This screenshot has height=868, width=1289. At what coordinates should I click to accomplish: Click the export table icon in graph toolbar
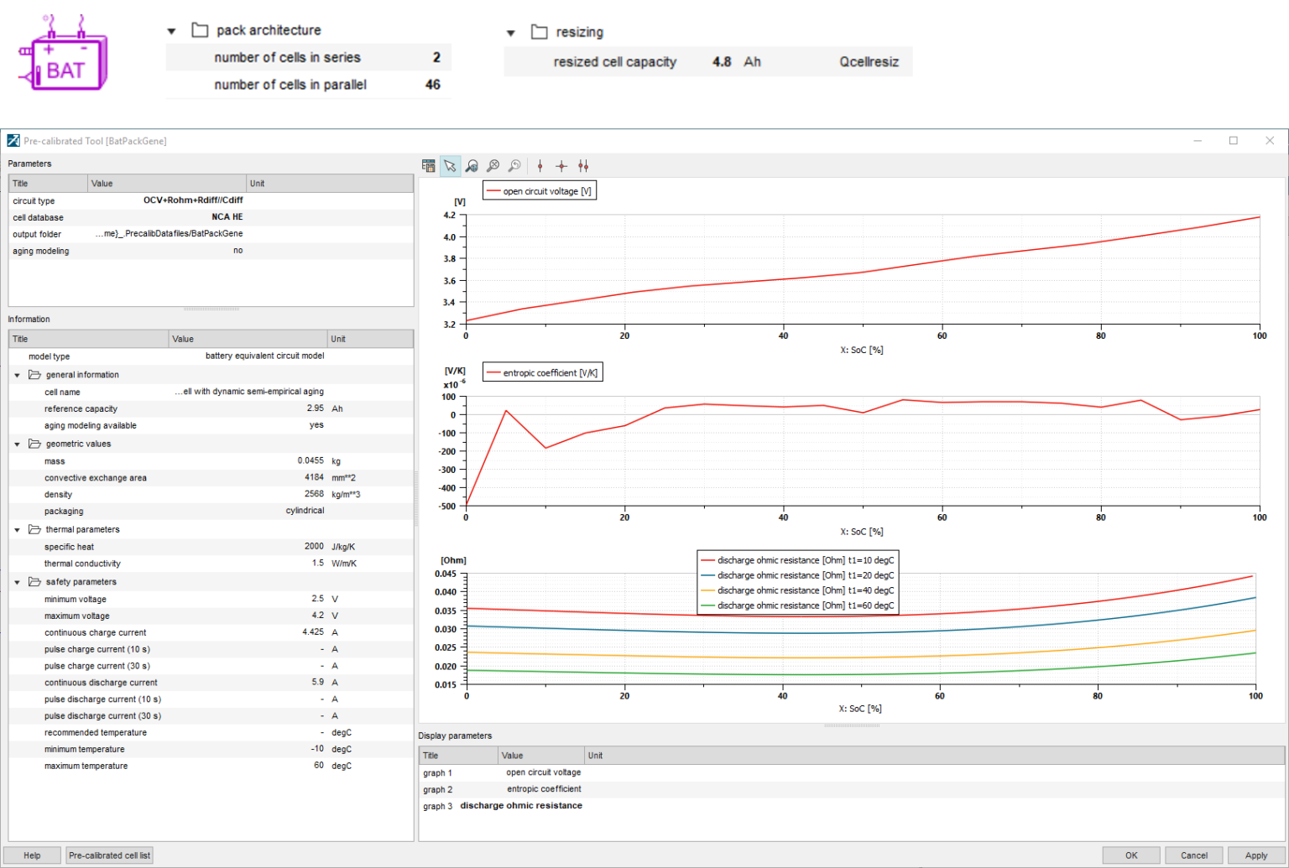(x=428, y=165)
